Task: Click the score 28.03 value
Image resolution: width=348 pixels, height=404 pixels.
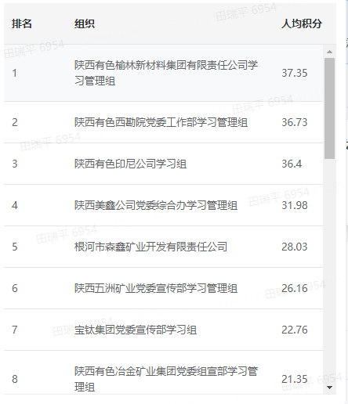Action: (x=295, y=247)
